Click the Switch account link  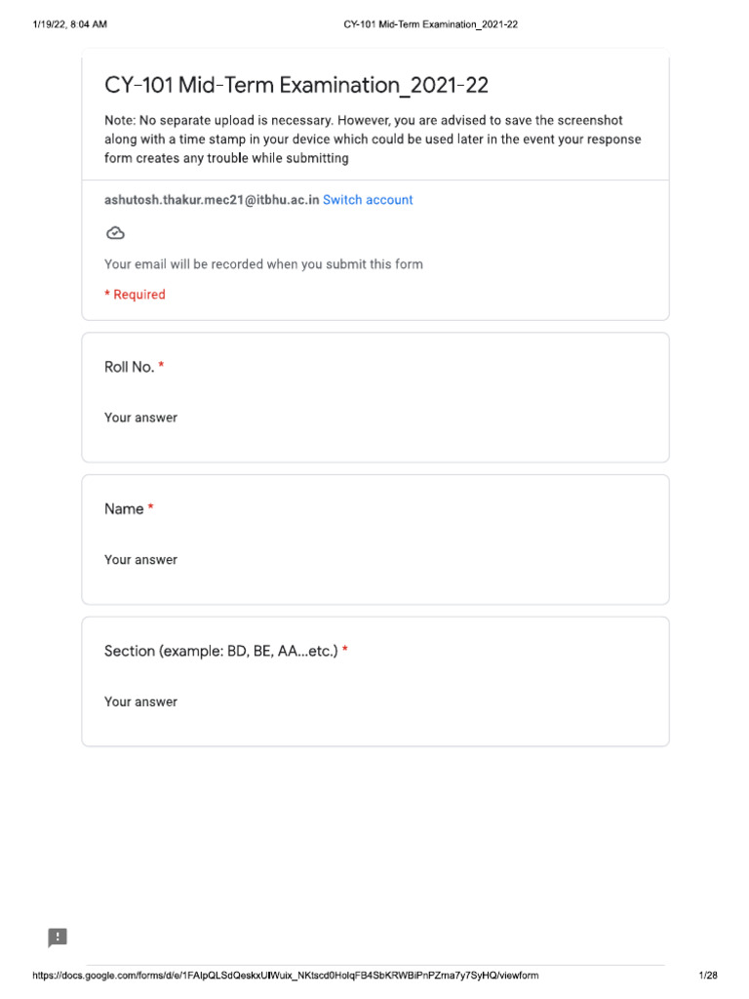(x=368, y=200)
